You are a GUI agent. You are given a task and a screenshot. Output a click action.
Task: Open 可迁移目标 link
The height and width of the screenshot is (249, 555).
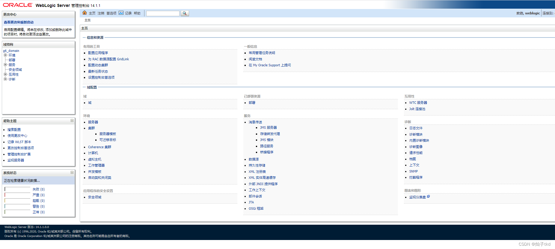(x=108, y=140)
